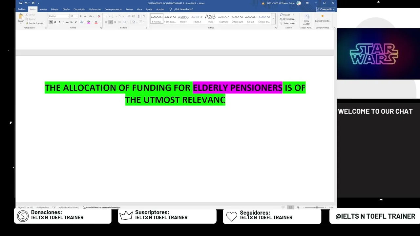The height and width of the screenshot is (236, 420).
Task: Click the Copiar formato painter
Action: [x=34, y=23]
